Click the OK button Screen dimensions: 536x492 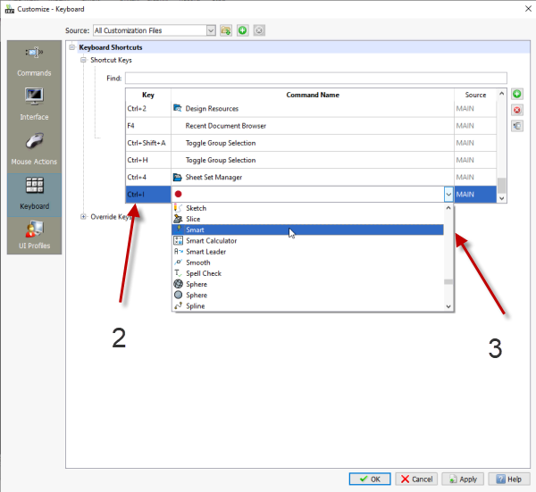[x=370, y=479]
